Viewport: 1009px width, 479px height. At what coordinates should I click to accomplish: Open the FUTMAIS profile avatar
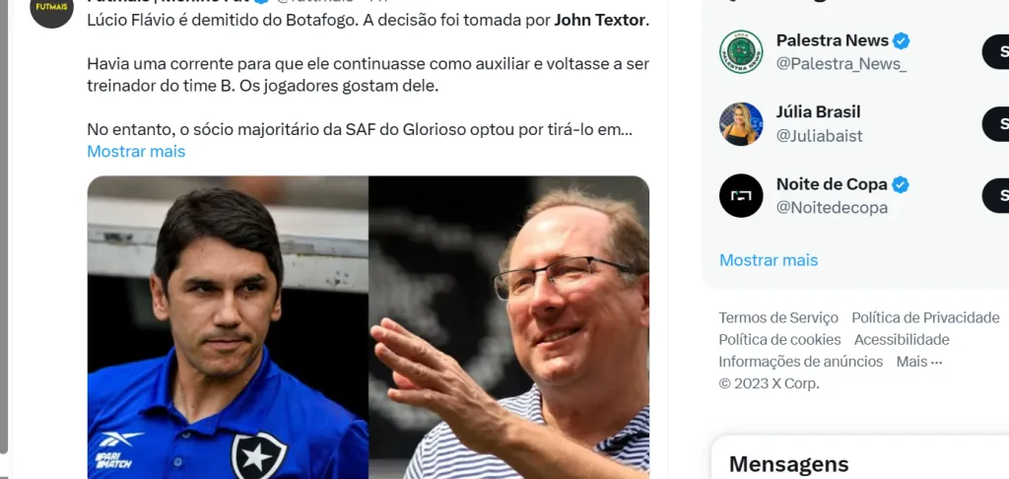51,8
